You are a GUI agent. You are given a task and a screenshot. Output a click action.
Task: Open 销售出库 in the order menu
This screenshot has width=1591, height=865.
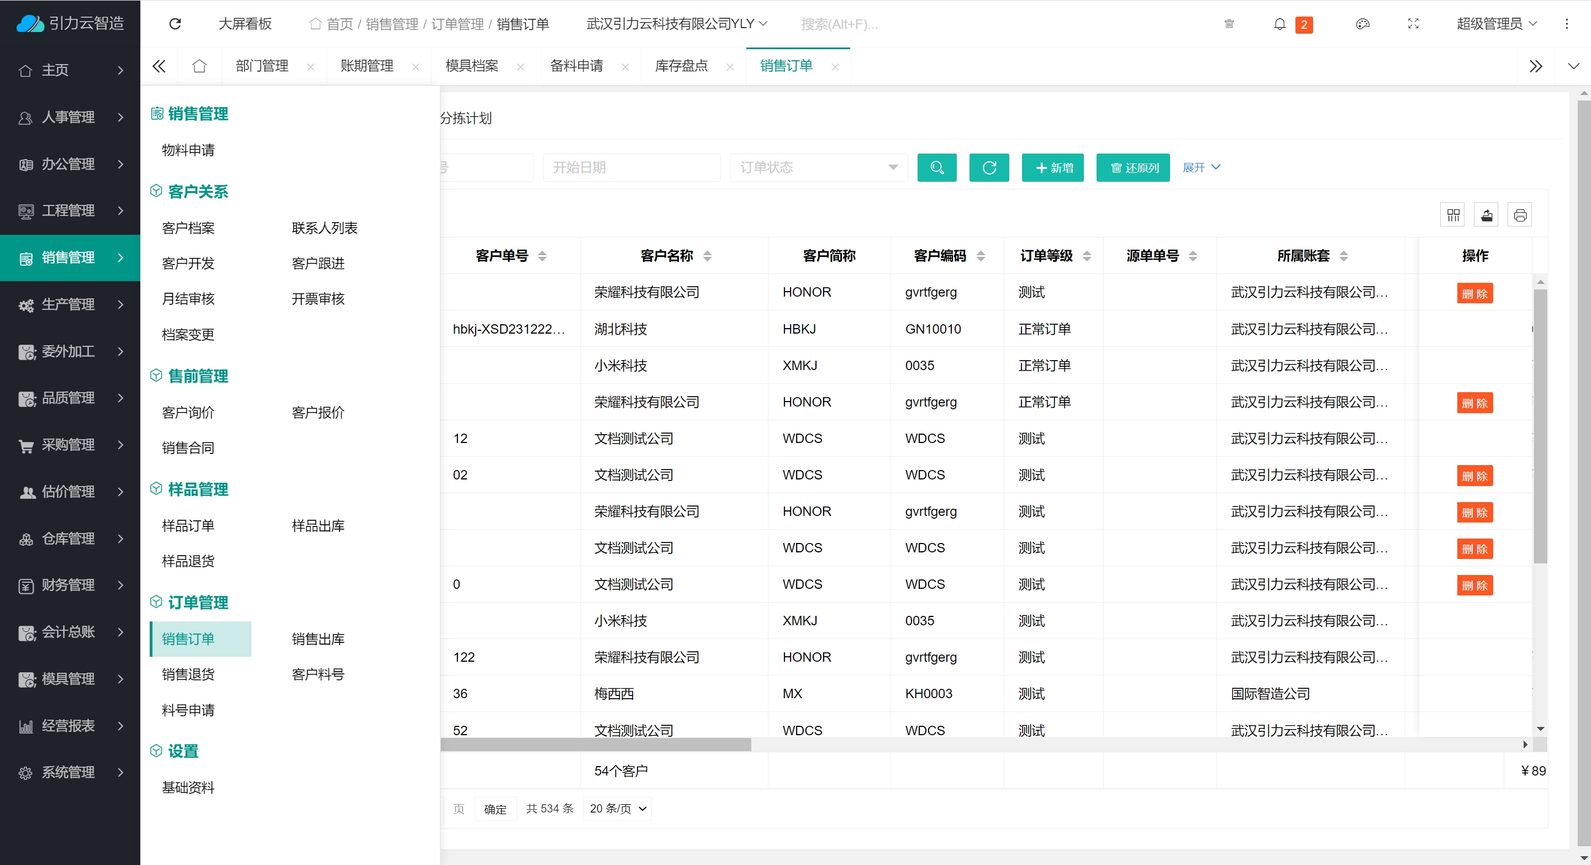click(x=318, y=639)
